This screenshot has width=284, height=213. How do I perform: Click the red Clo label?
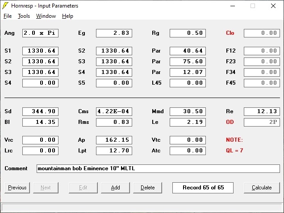(x=230, y=33)
